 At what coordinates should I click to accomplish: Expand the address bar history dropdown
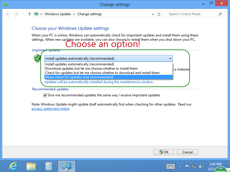pyautogui.click(x=153, y=14)
